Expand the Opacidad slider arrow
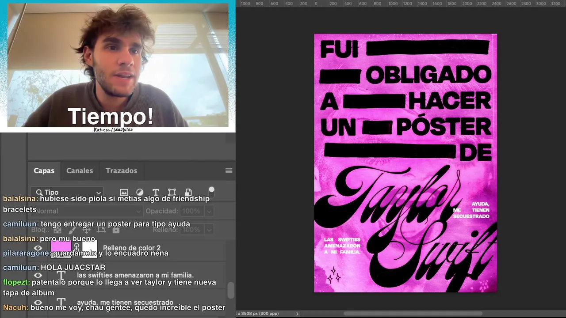 tap(209, 211)
